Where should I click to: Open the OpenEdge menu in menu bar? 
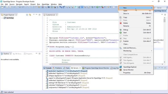[45, 4]
